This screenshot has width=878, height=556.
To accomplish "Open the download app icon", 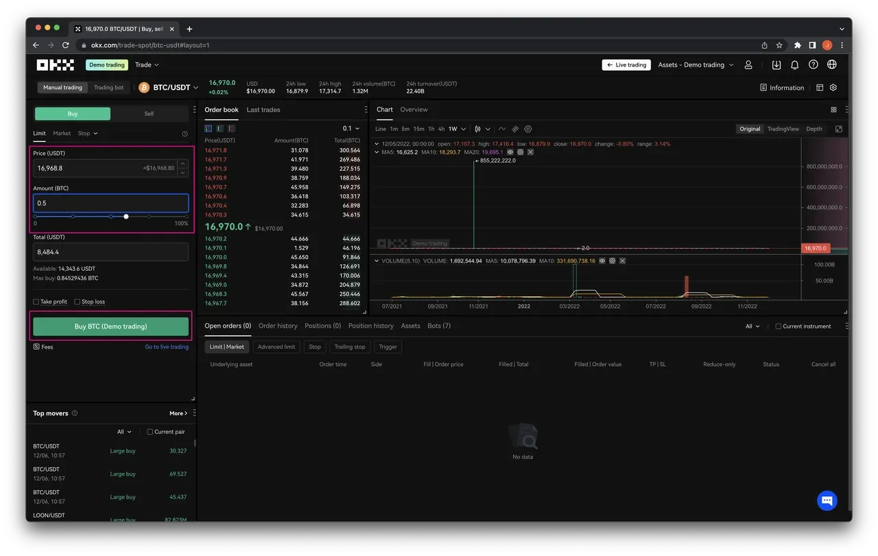I will pyautogui.click(x=776, y=64).
